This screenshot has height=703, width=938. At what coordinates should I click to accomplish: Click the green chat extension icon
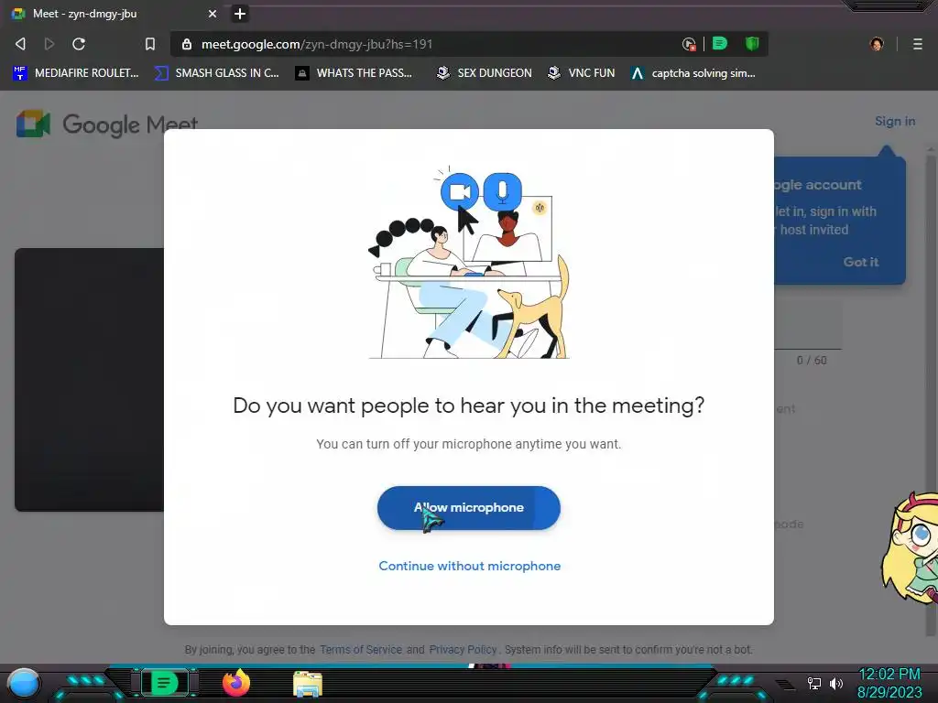click(720, 44)
